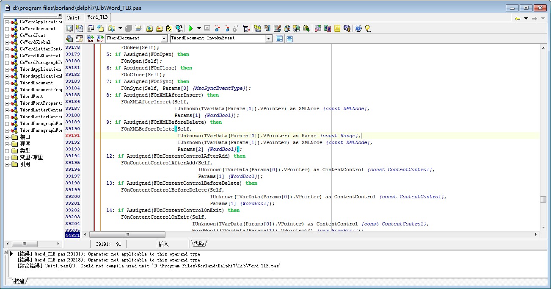Click the gear settings icon near help
Image resolution: width=551 pixels, height=289 pixels.
(x=347, y=28)
